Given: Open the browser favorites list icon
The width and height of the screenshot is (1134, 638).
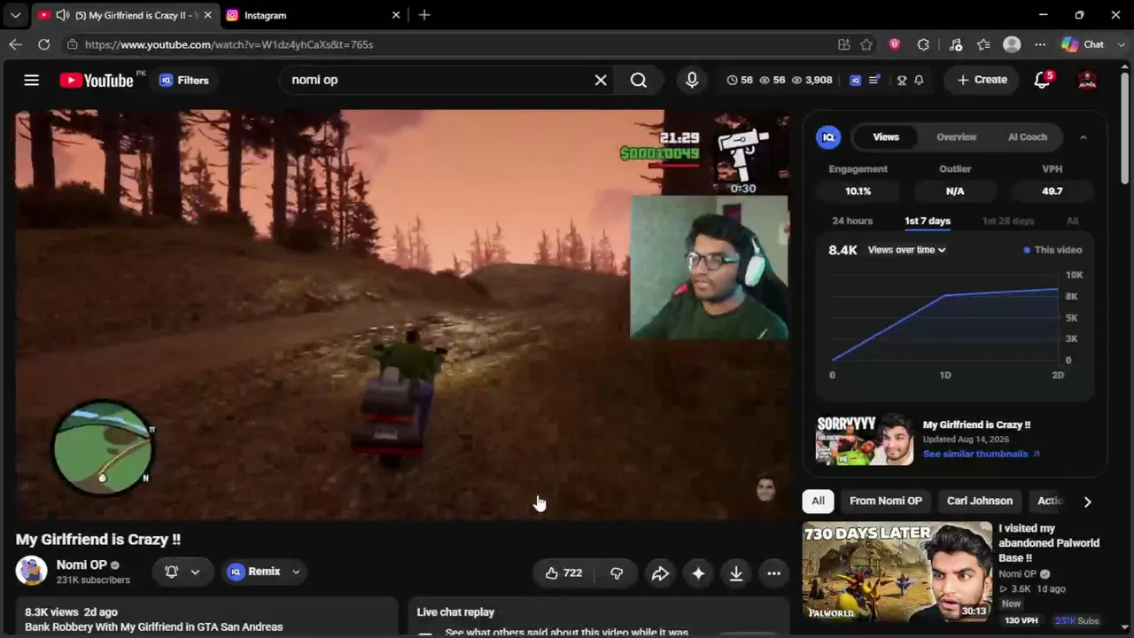Looking at the screenshot, I should point(983,44).
